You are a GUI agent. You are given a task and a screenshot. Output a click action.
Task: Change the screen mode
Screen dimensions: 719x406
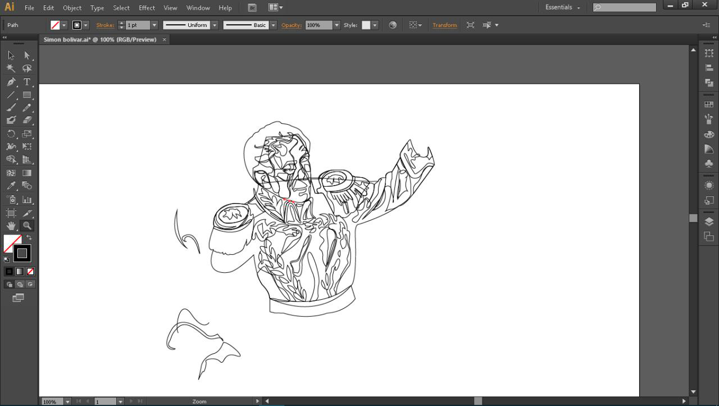[18, 298]
